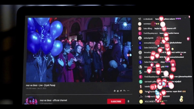Toggle the notification bell for channel

[x=129, y=101]
